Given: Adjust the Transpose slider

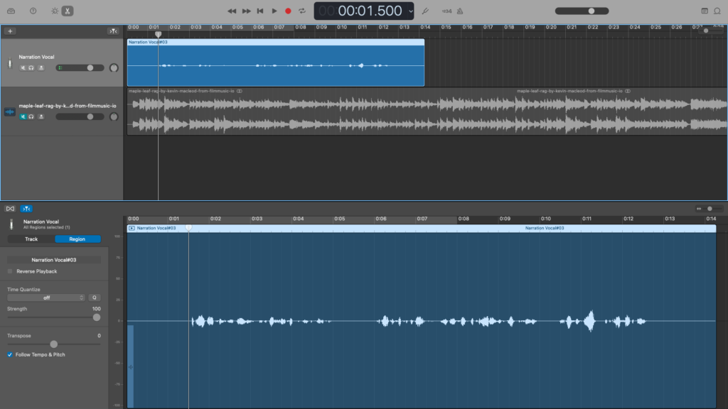Looking at the screenshot, I should [53, 344].
